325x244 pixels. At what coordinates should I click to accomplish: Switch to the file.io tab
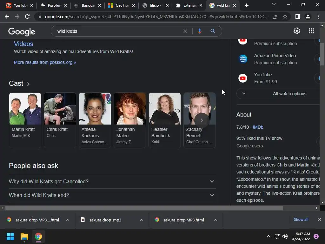pos(153,5)
